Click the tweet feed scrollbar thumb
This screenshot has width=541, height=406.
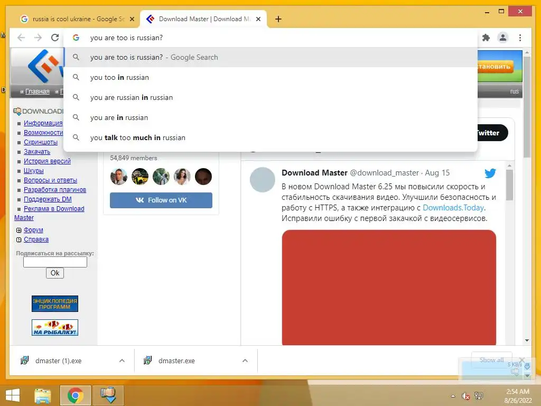coord(509,184)
